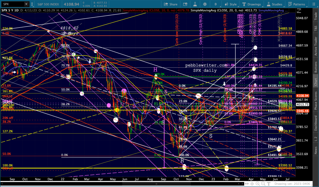Image resolution: width=319 pixels, height=187 pixels.
Task: Click the pebblewriter.com text annotation
Action: (206, 65)
